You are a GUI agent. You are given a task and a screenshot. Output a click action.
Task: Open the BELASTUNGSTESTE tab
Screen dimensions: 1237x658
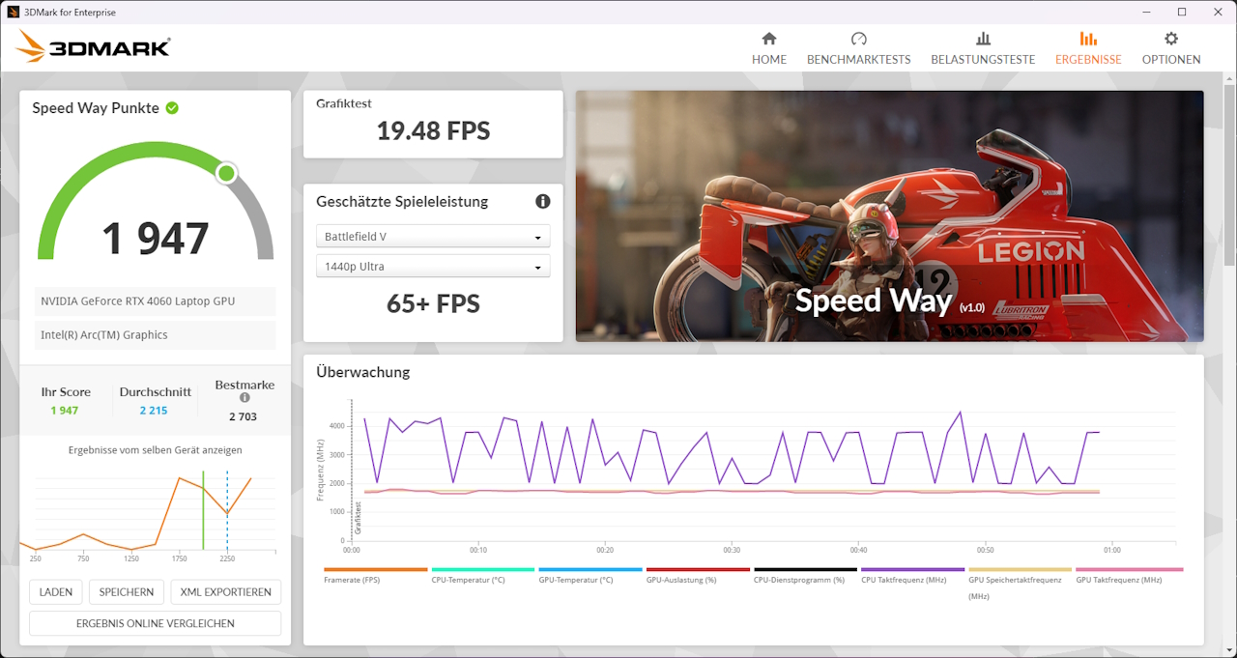[x=983, y=48]
